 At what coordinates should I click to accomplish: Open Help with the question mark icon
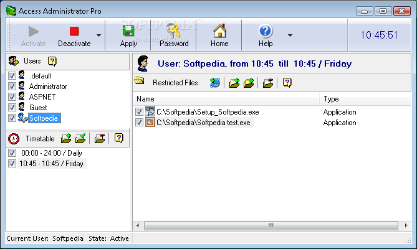[x=266, y=36]
